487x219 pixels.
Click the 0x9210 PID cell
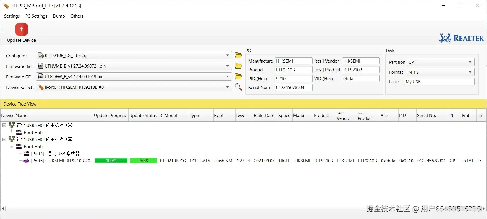[406, 161]
